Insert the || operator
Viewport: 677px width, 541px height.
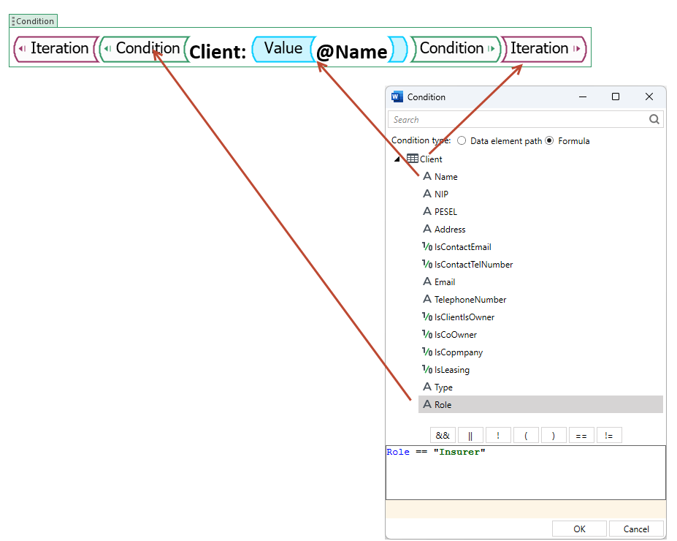click(470, 435)
